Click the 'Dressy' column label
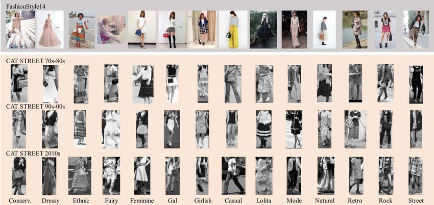Screen dimensions: 434x205 point(51,200)
